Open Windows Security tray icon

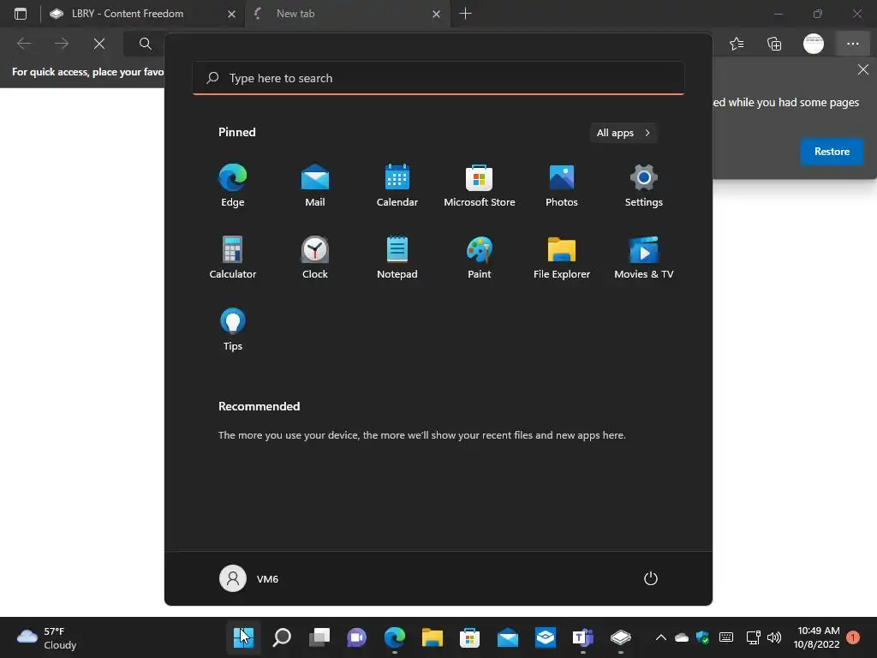pos(703,637)
